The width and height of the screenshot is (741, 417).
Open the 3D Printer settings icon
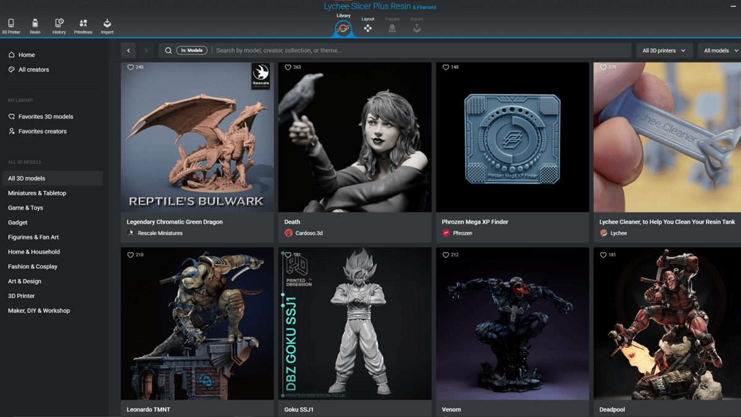pos(11,26)
